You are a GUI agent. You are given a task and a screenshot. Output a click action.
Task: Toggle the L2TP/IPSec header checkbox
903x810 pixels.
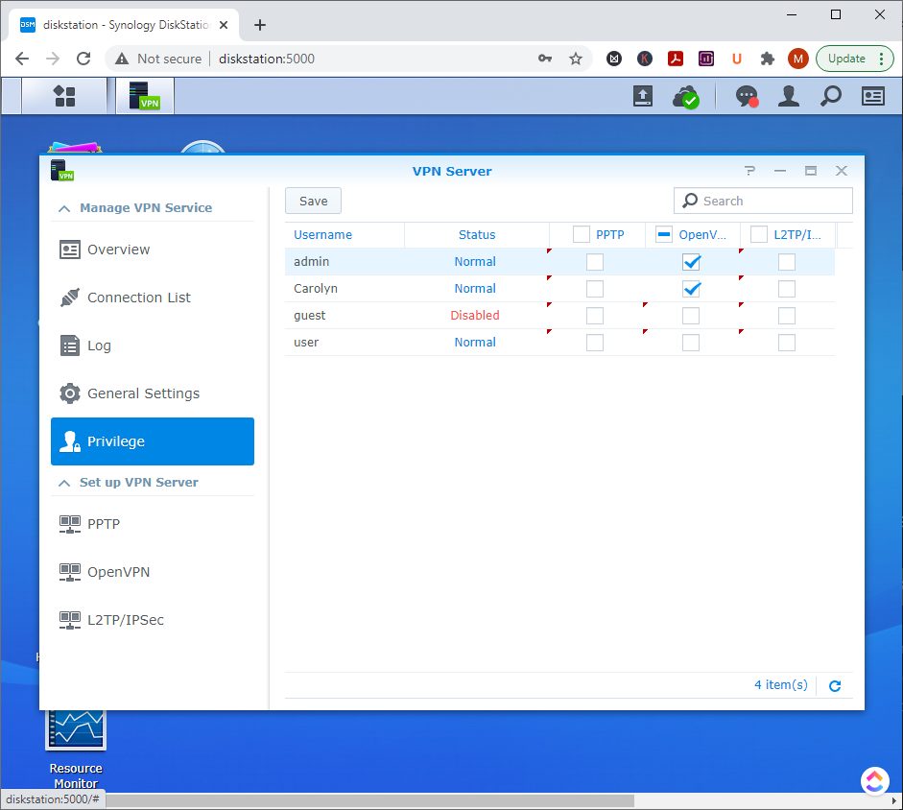point(758,234)
